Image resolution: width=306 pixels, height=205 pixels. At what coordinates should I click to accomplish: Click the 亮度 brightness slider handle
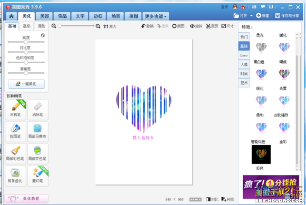pyautogui.click(x=26, y=42)
